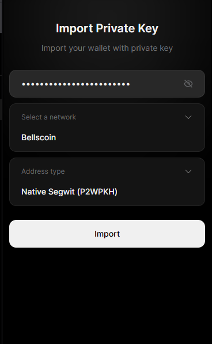Open the Address type dropdown

click(x=107, y=182)
